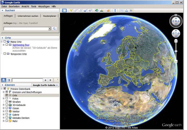
Task: Open the Sightseeing-Tour link
Action: tap(21, 45)
